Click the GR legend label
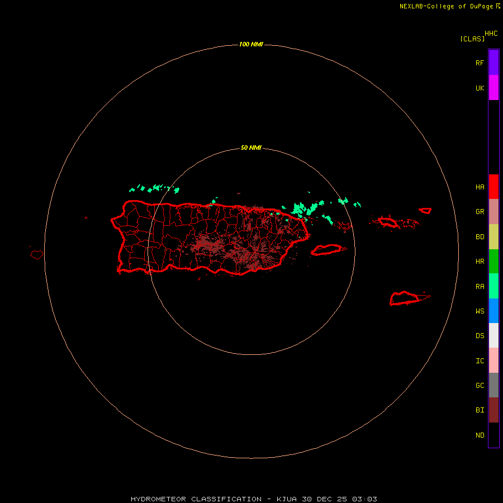Image resolution: width=503 pixels, height=503 pixels. [480, 212]
